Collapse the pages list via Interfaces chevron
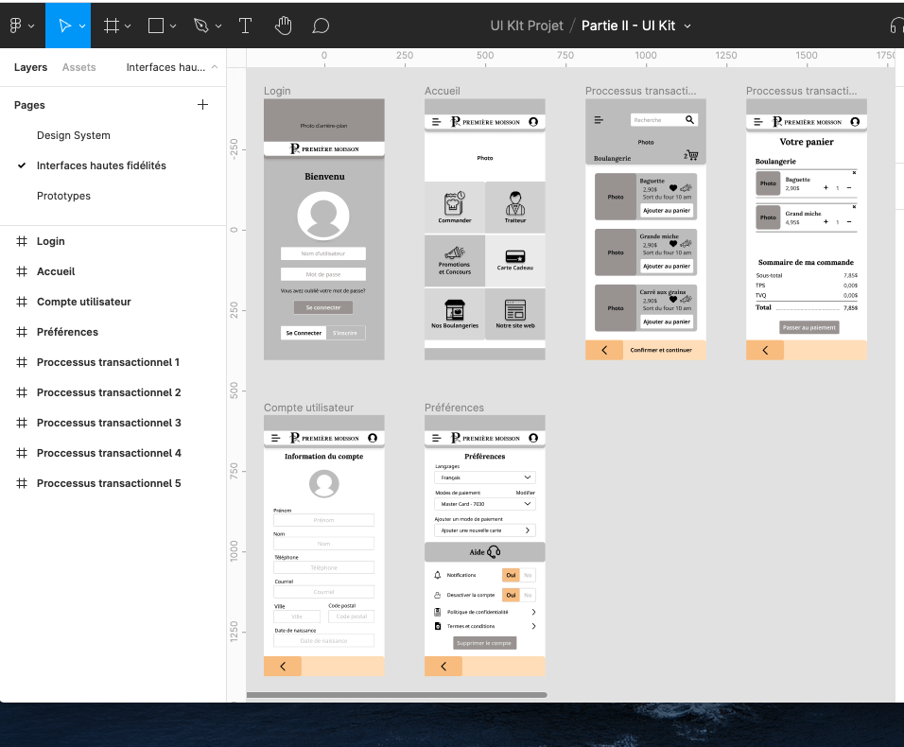This screenshot has height=747, width=904. click(x=215, y=67)
